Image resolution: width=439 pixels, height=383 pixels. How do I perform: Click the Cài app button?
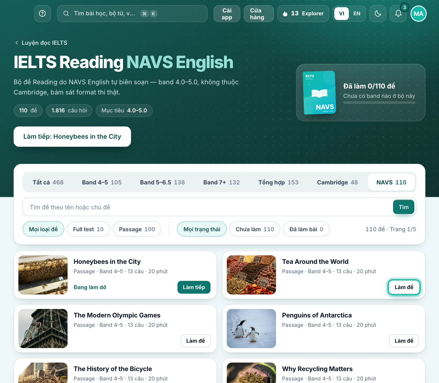pos(227,14)
